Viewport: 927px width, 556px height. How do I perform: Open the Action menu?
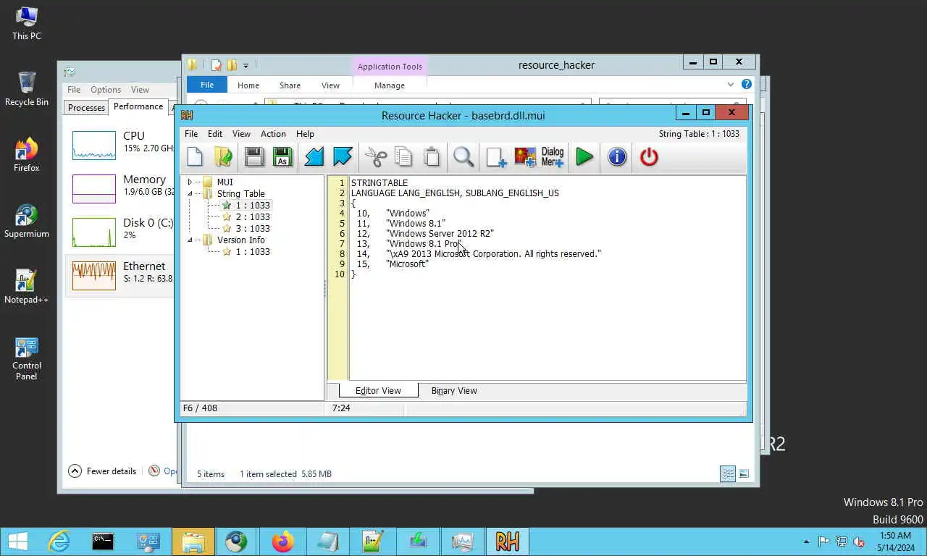coord(273,134)
